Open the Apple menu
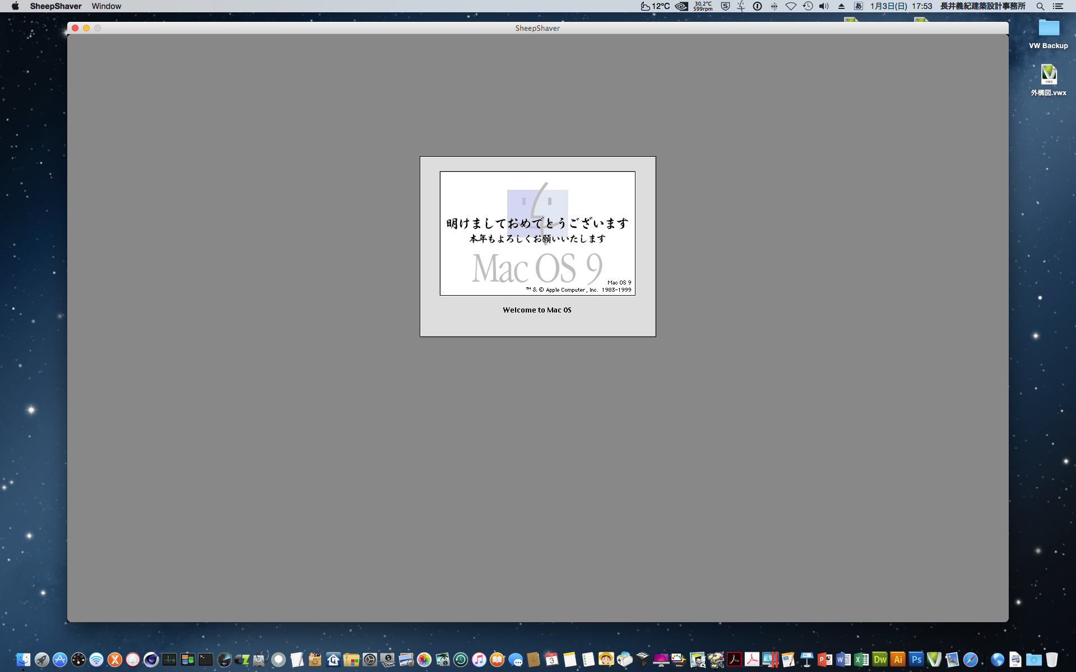The height and width of the screenshot is (672, 1076). [x=15, y=6]
